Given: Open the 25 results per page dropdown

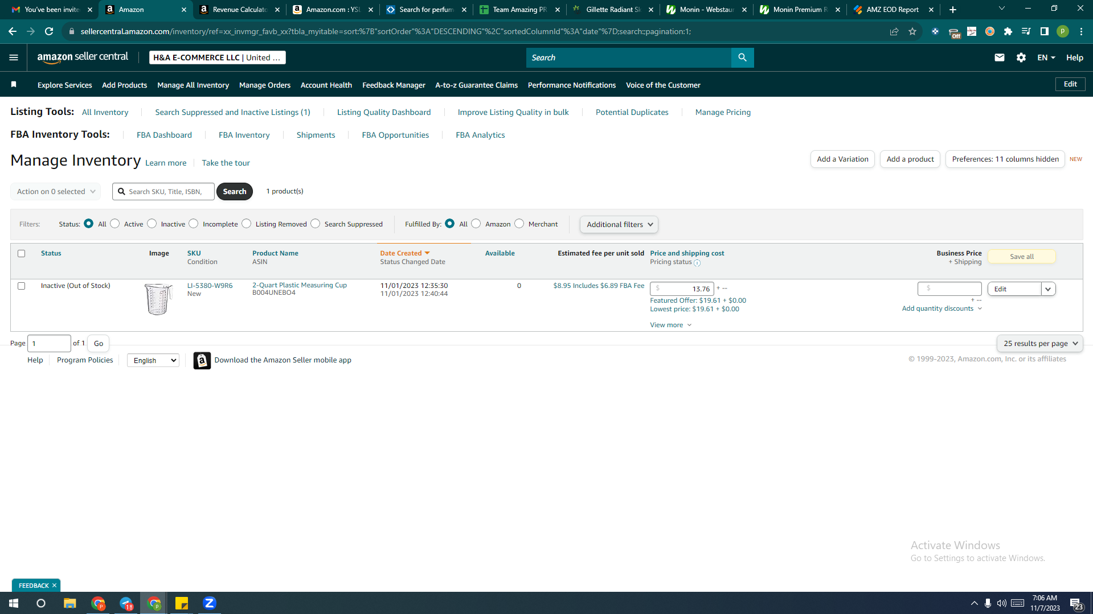Looking at the screenshot, I should coord(1040,344).
